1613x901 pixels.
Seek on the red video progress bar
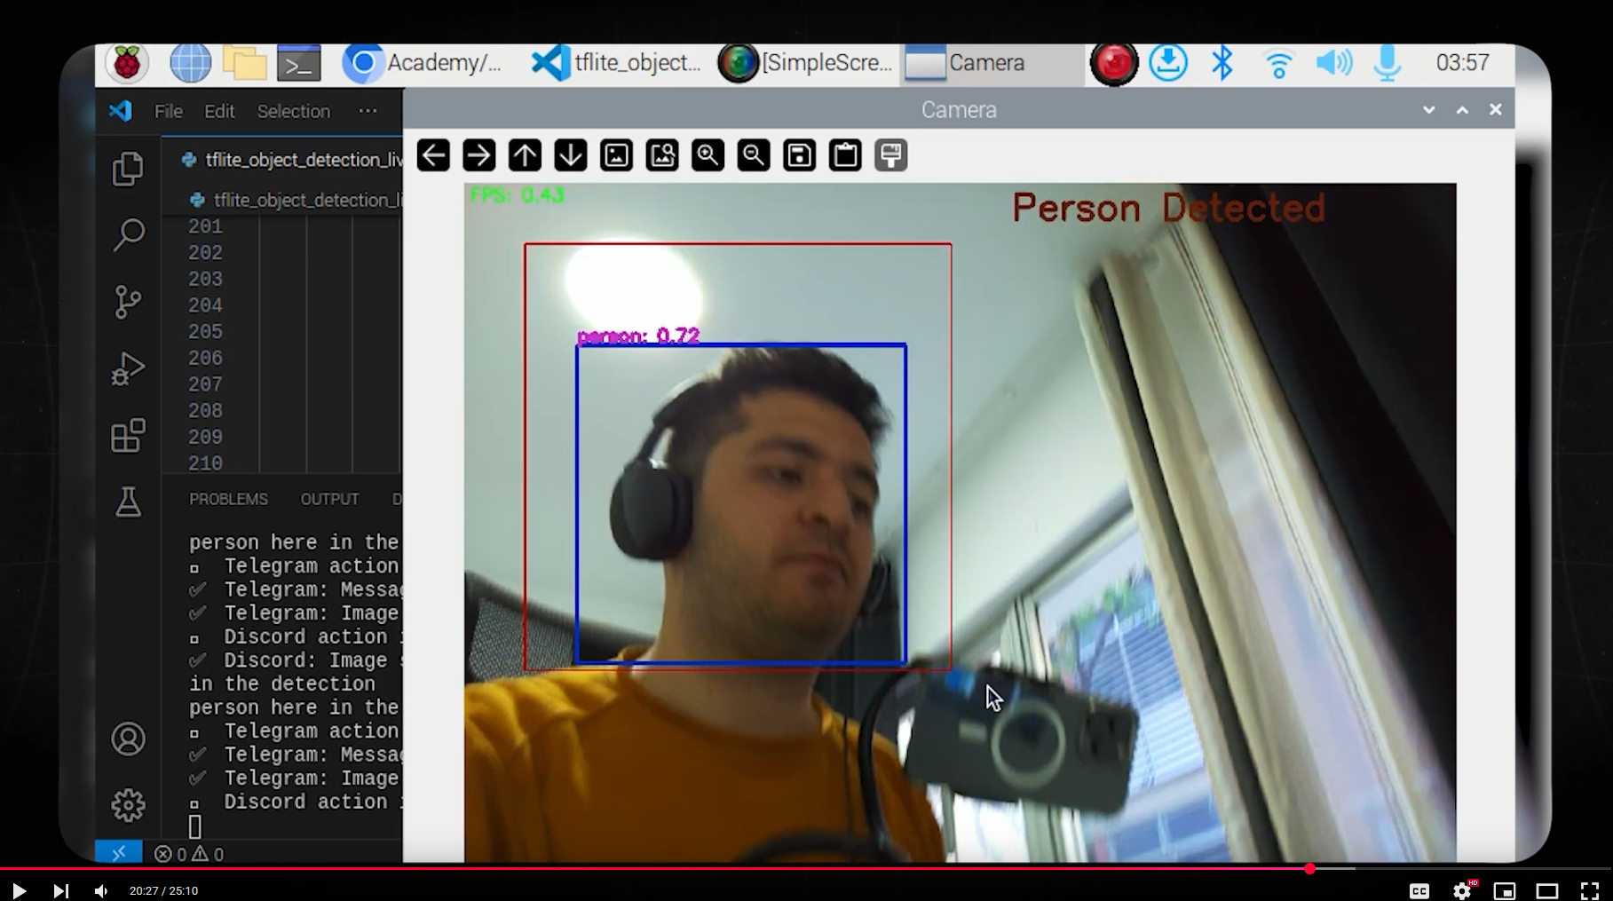pos(806,868)
